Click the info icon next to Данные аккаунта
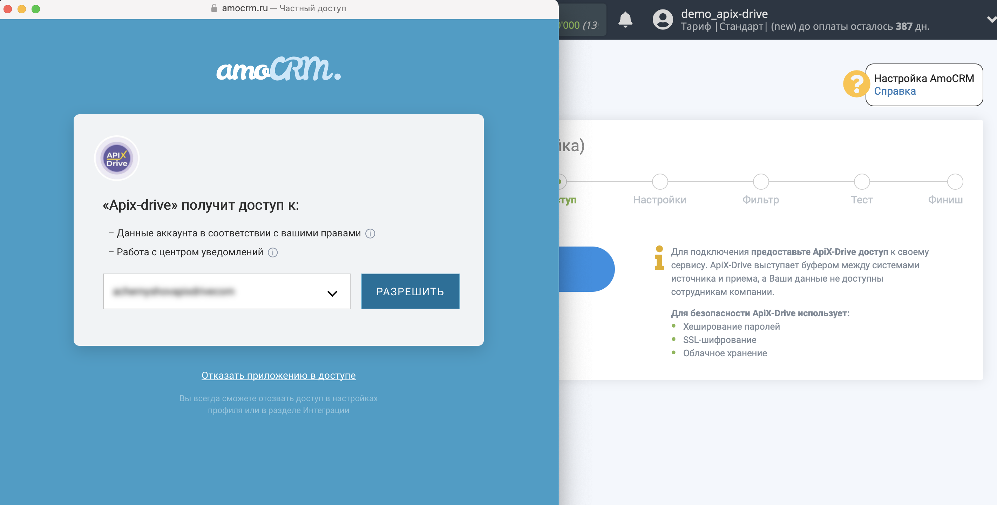Screen dimensions: 997x505 [370, 234]
